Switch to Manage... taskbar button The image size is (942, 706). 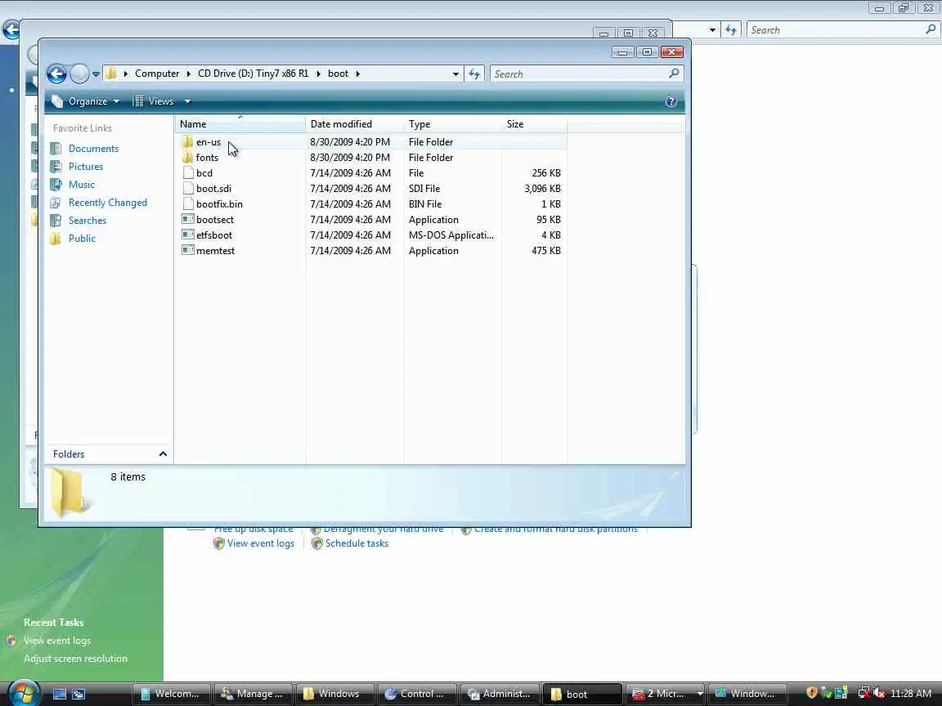[x=253, y=694]
